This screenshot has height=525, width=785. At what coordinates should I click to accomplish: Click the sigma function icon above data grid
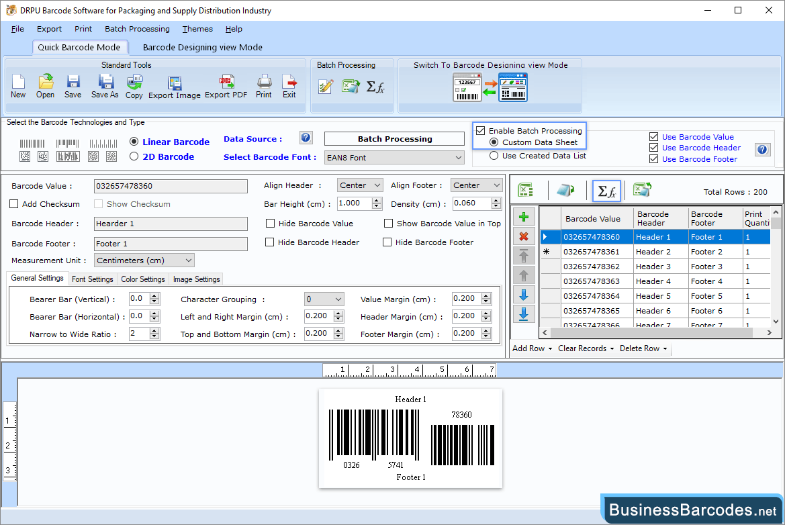[x=607, y=191]
